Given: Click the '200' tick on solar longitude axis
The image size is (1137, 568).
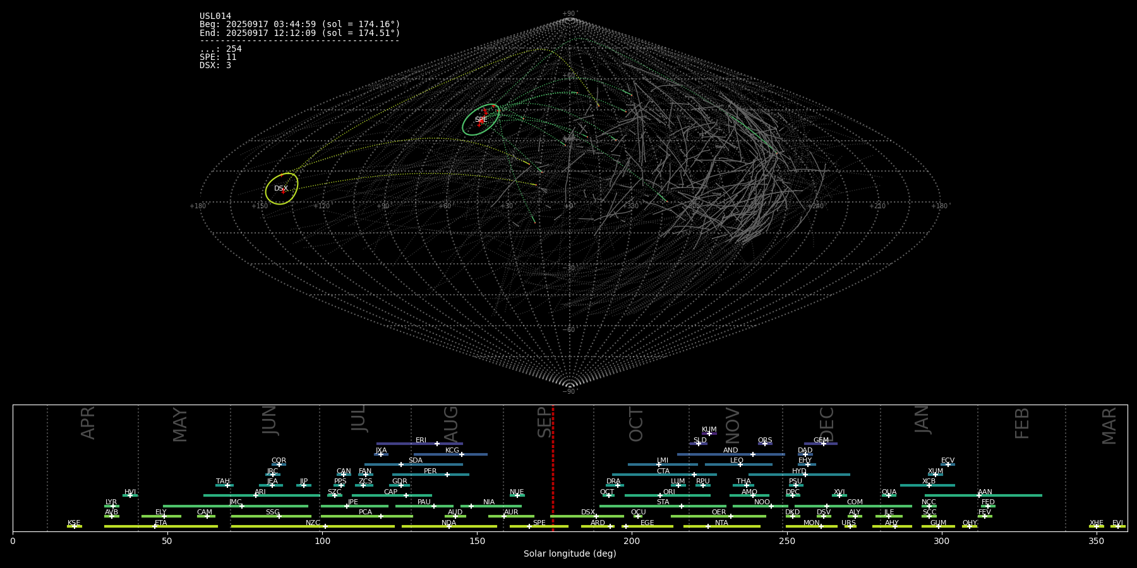Looking at the screenshot, I should [x=632, y=541].
